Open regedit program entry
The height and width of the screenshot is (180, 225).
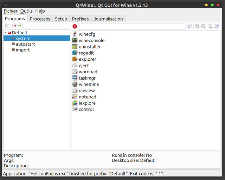pos(75,53)
